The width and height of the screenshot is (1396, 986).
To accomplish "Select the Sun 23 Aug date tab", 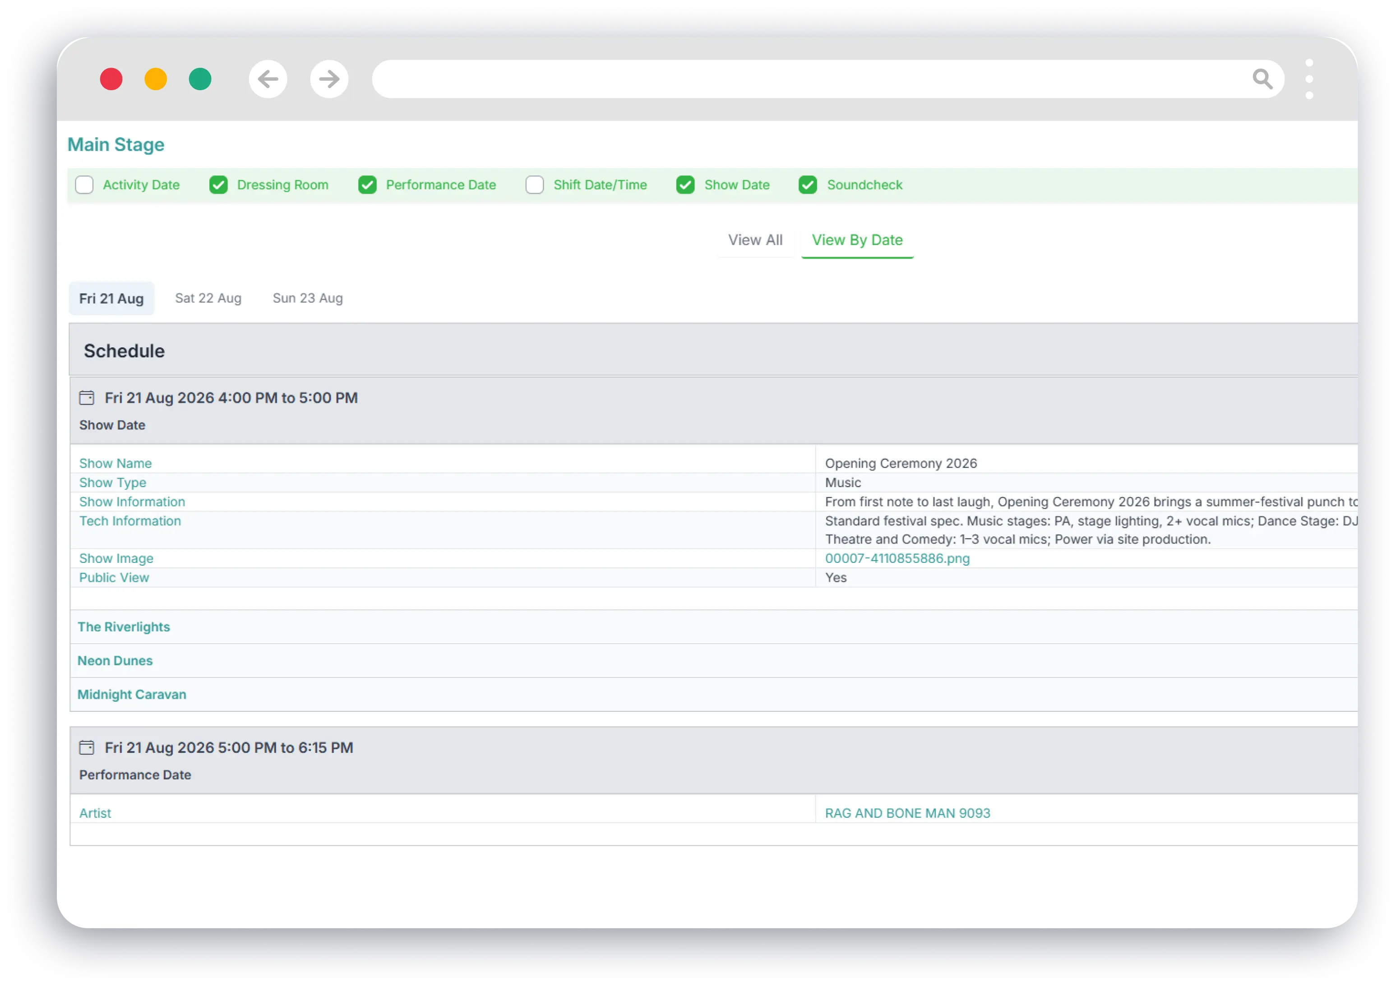I will [x=308, y=299].
